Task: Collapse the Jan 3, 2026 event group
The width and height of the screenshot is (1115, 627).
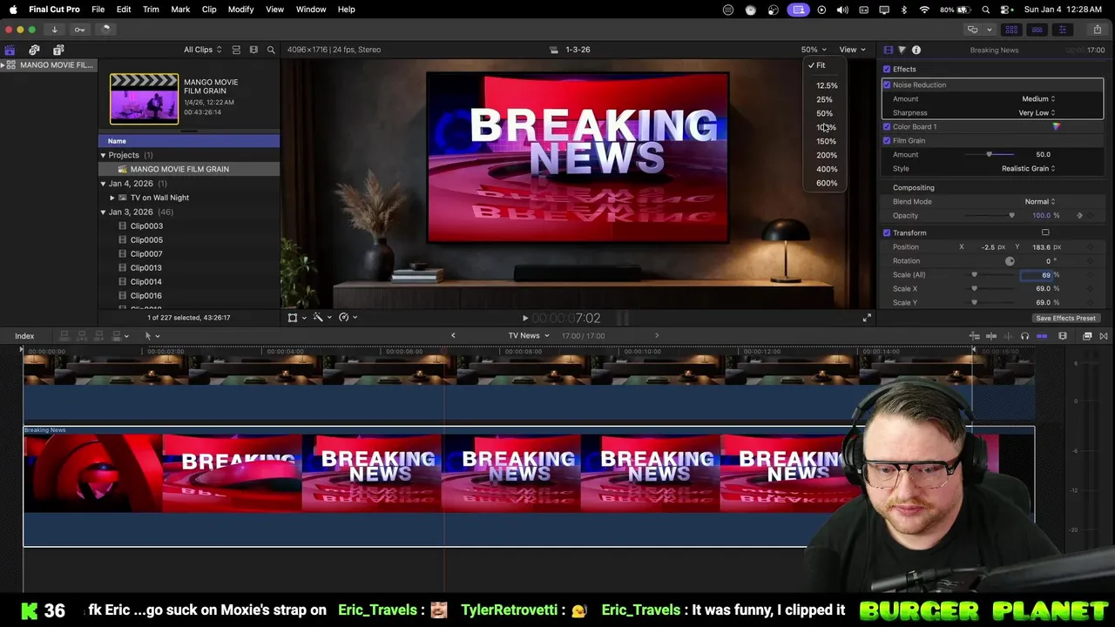Action: 103,212
